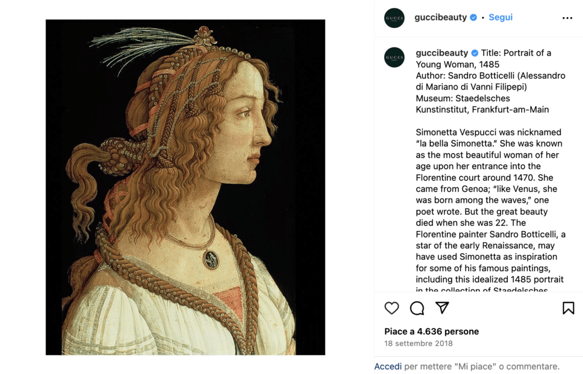This screenshot has width=583, height=374.
Task: Click the "18 settembre 2018" post date
Action: (x=418, y=343)
